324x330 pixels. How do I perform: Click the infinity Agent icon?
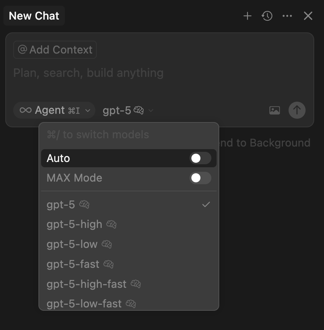(26, 110)
